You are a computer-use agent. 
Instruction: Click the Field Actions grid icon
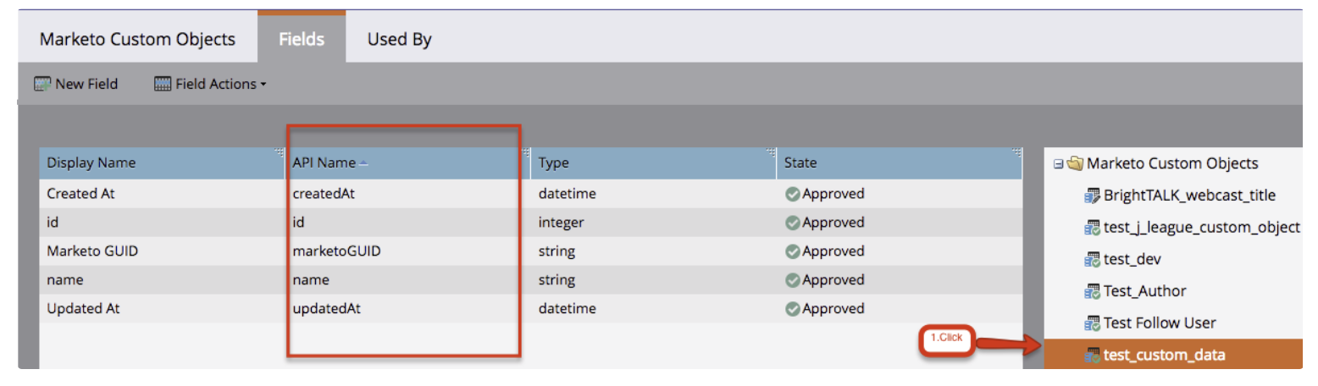coord(163,84)
